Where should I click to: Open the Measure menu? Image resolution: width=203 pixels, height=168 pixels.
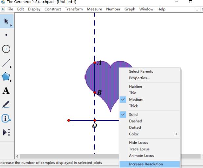coord(94,9)
